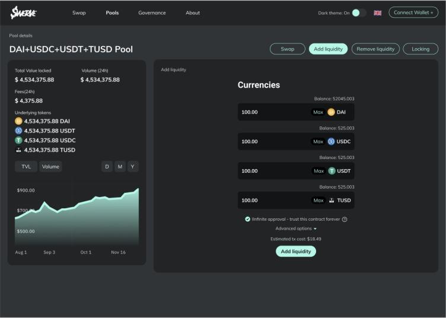Focus the DAI amount field

pyautogui.click(x=296, y=112)
